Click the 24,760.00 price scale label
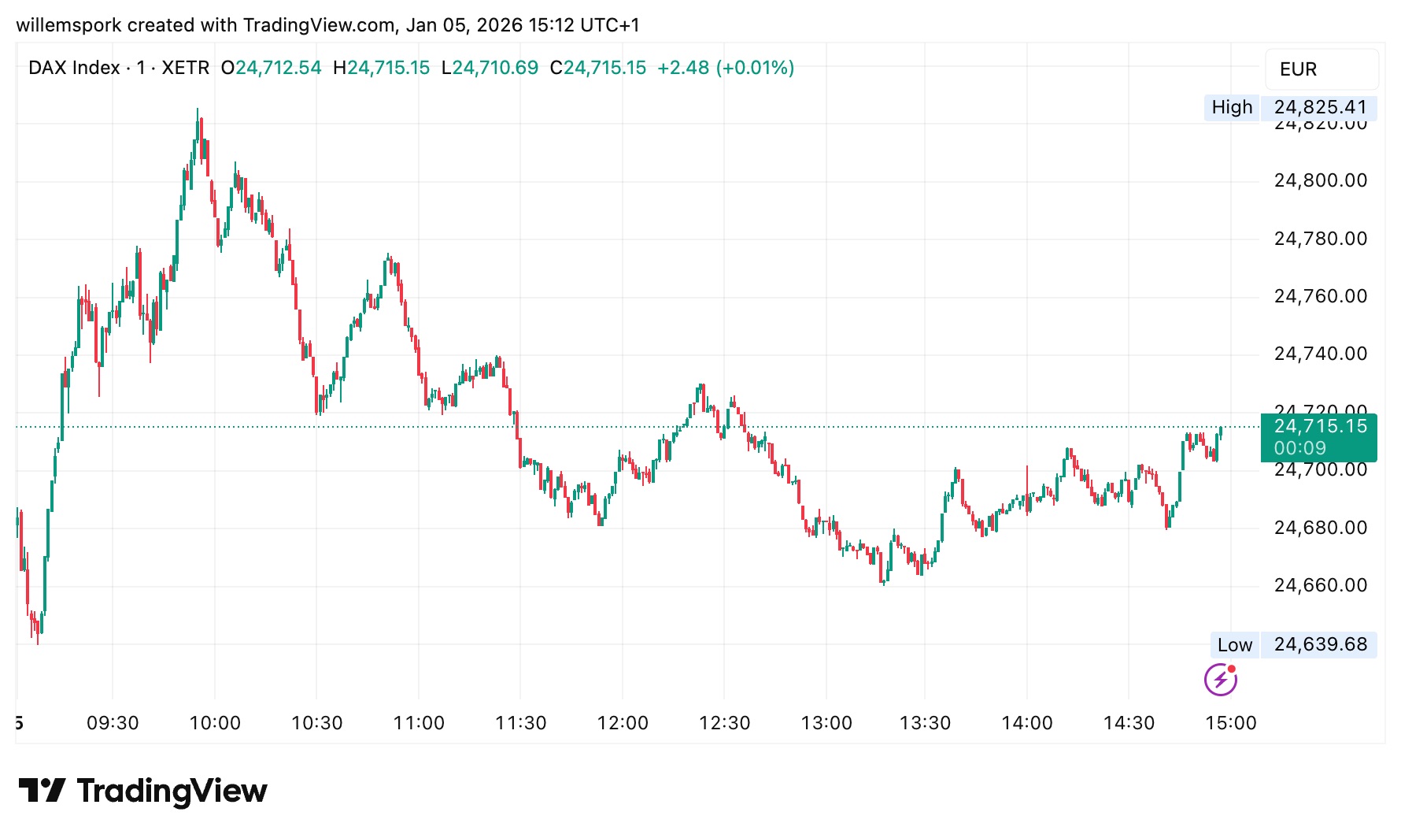 (1321, 296)
